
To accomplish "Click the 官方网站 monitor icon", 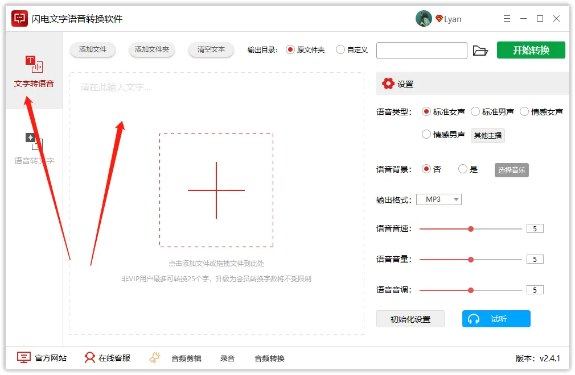I will click(x=24, y=357).
